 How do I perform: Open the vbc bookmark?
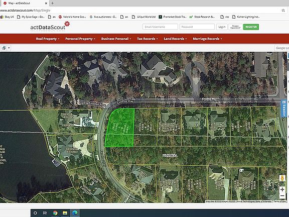point(225,17)
